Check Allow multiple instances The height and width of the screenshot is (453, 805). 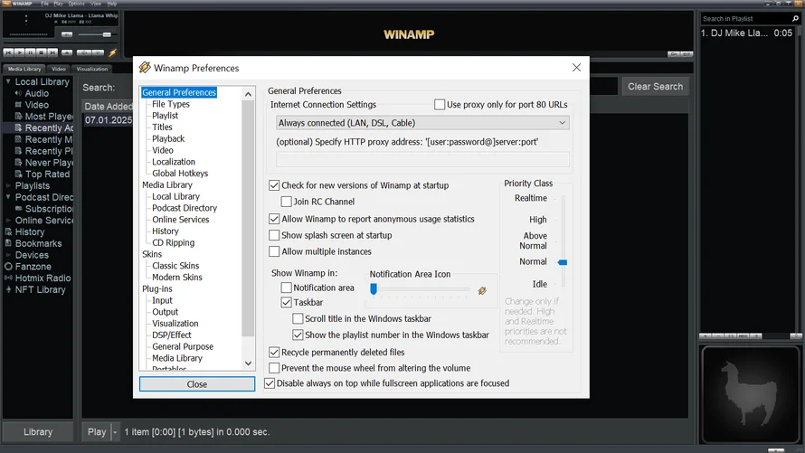[274, 251]
